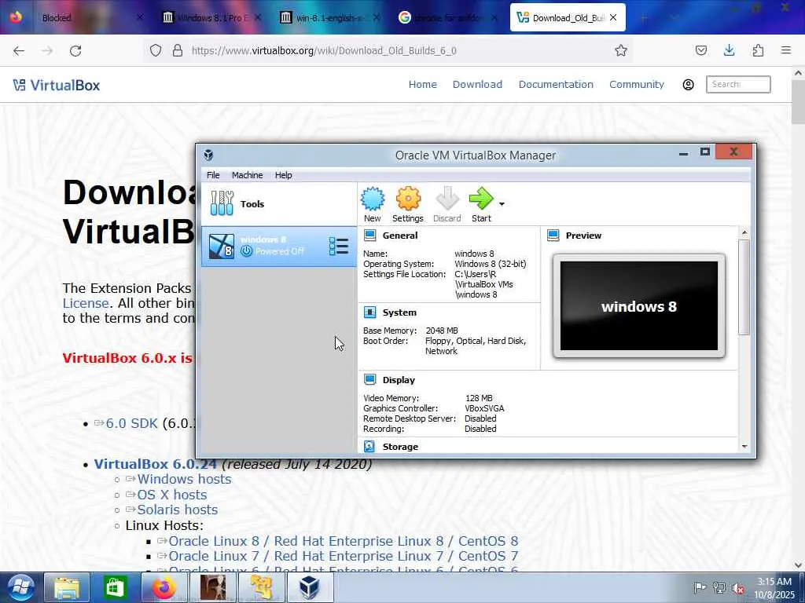Reload the current Firefox page

click(75, 50)
